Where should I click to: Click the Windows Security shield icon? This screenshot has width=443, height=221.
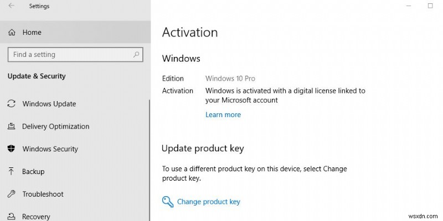11,149
